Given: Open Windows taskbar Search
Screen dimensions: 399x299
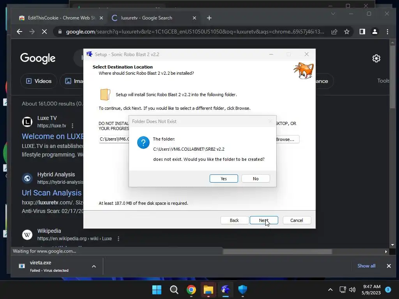Looking at the screenshot, I should click(x=174, y=290).
